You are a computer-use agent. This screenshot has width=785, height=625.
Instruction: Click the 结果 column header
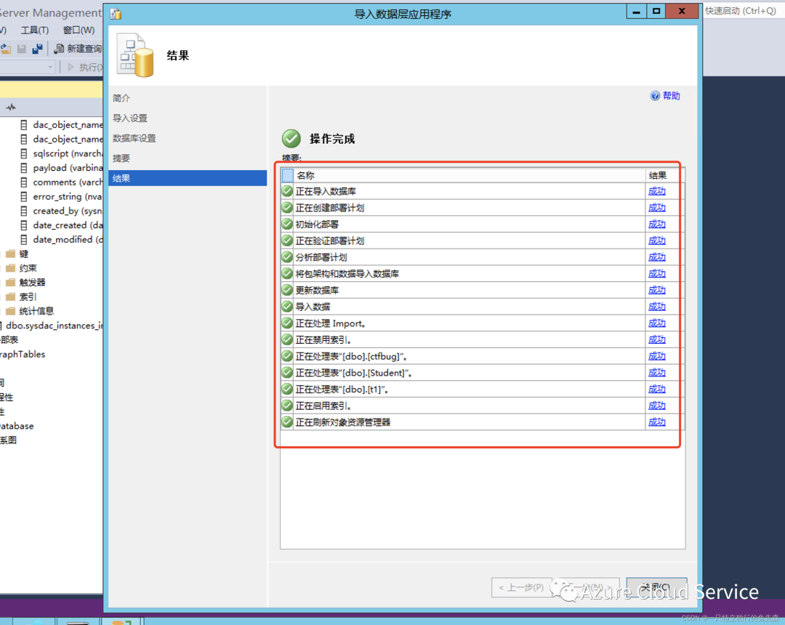[x=664, y=175]
